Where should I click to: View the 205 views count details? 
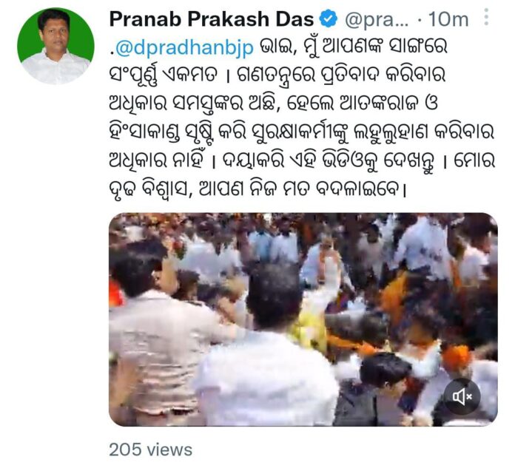(x=150, y=450)
